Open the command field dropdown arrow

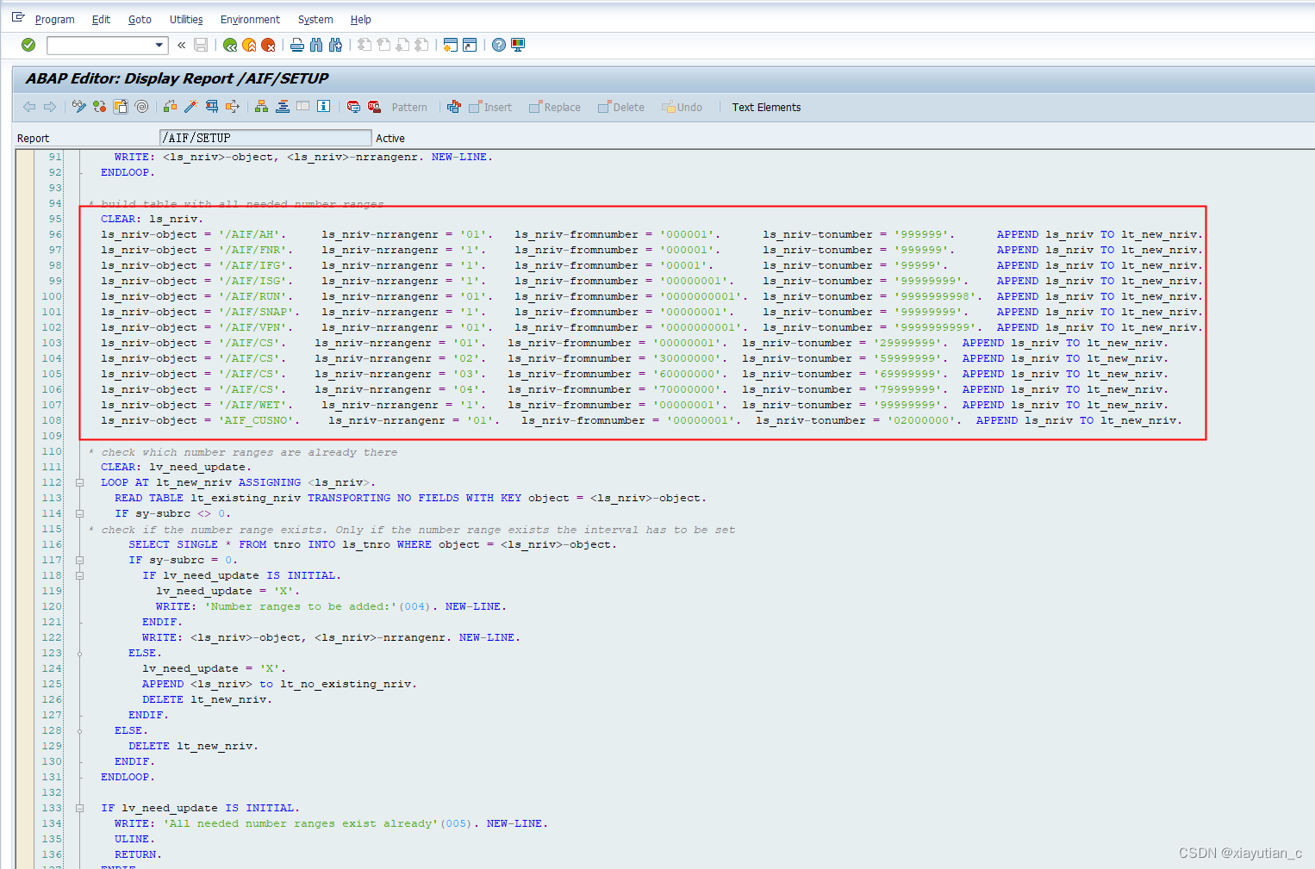[x=159, y=45]
